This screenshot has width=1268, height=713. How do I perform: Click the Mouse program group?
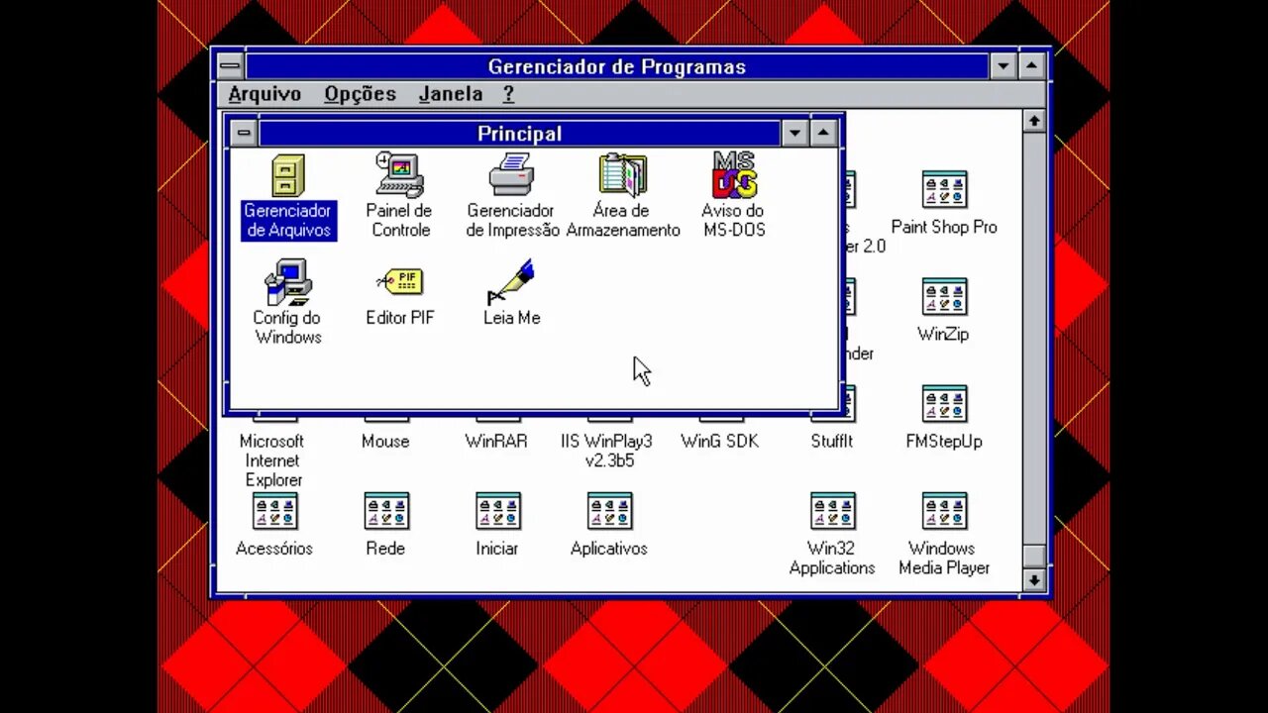tap(385, 441)
